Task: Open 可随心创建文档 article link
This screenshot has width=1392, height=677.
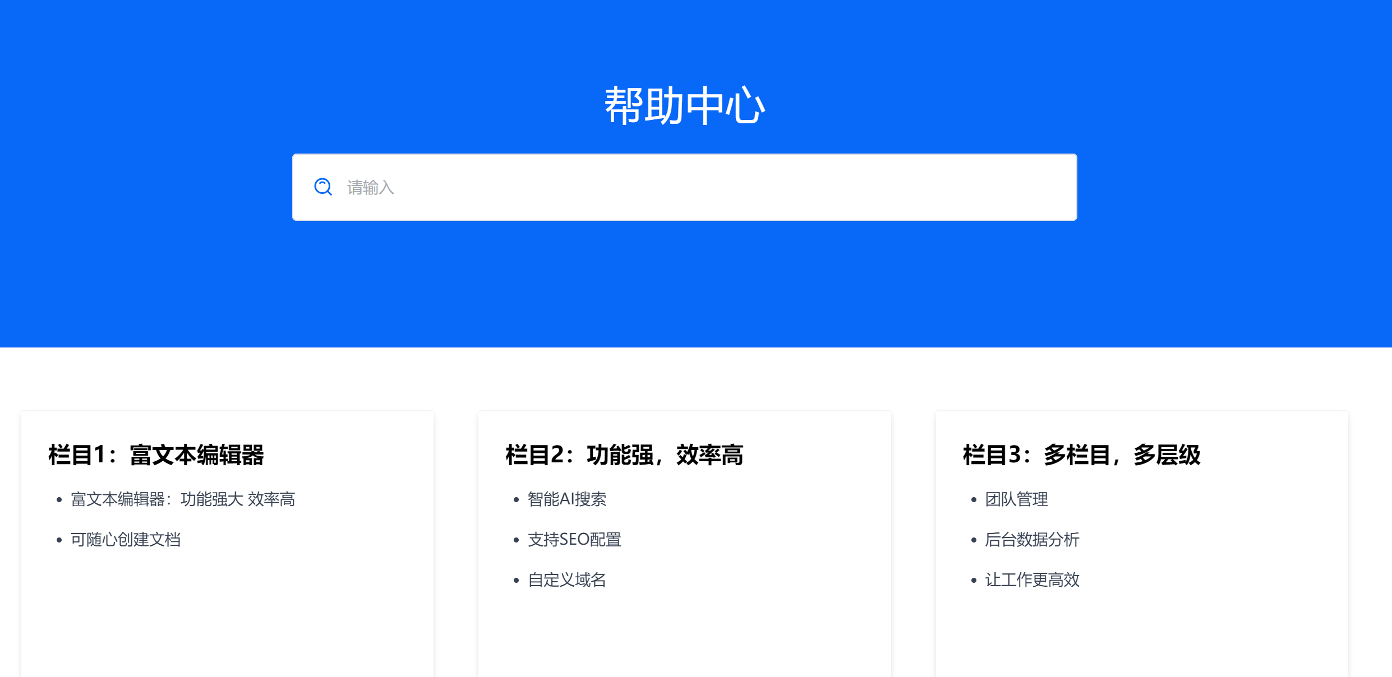Action: click(x=126, y=539)
